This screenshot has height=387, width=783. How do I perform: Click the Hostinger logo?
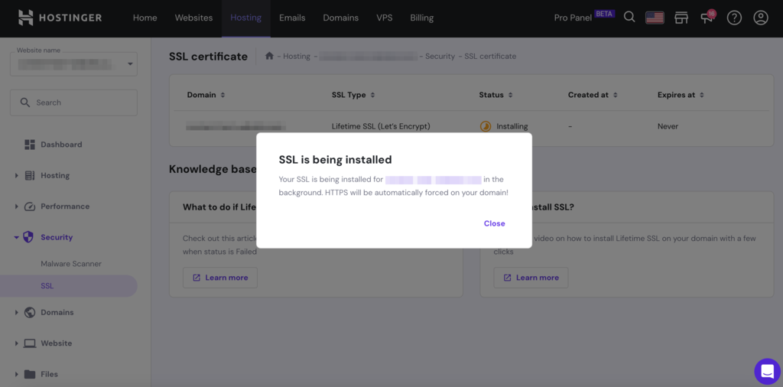pyautogui.click(x=60, y=18)
